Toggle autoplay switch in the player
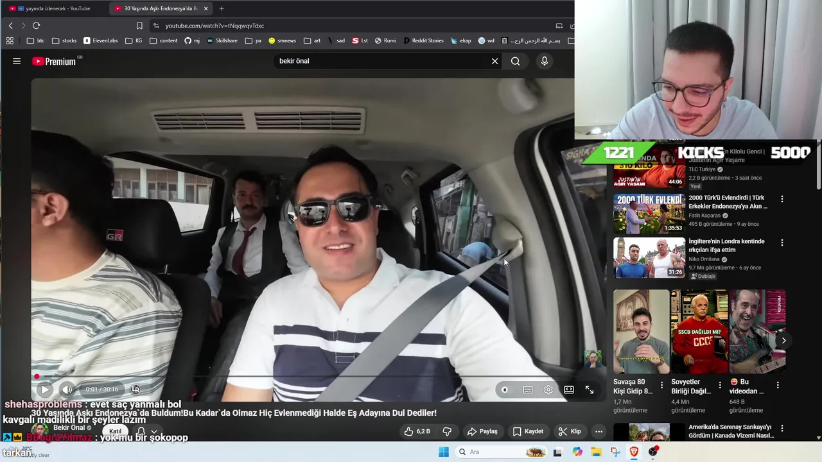This screenshot has height=462, width=822. click(505, 389)
